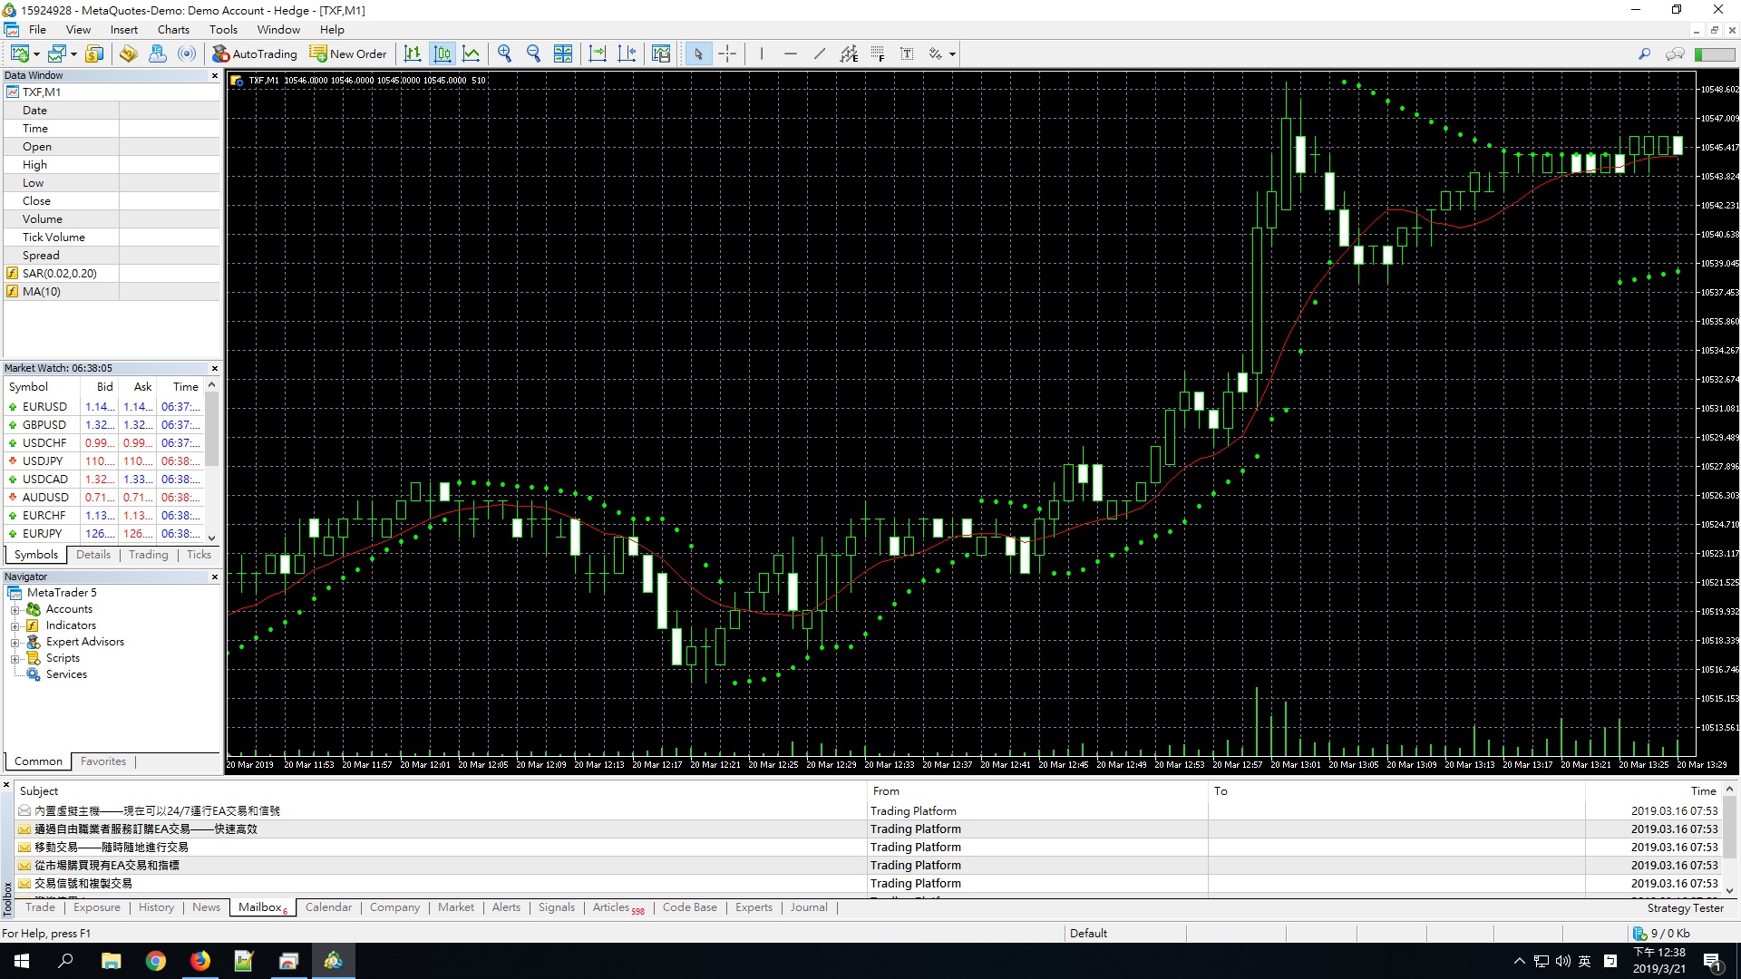Viewport: 1741px width, 979px height.
Task: Select USDJPY row in Market Watch
Action: click(x=104, y=461)
